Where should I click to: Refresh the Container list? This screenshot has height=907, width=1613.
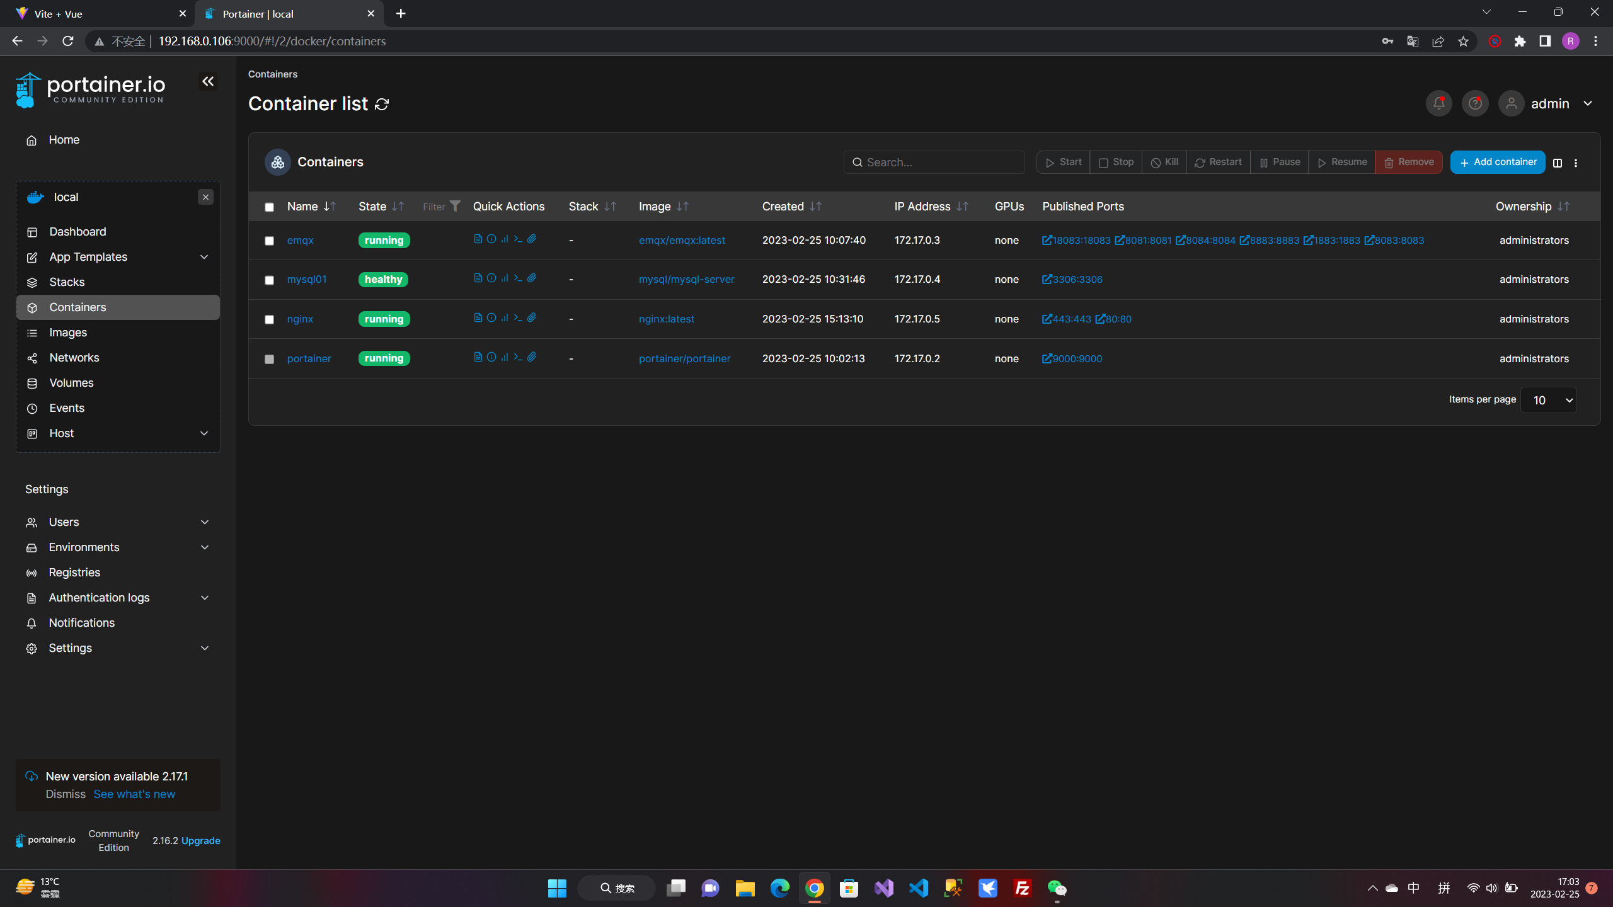382,104
